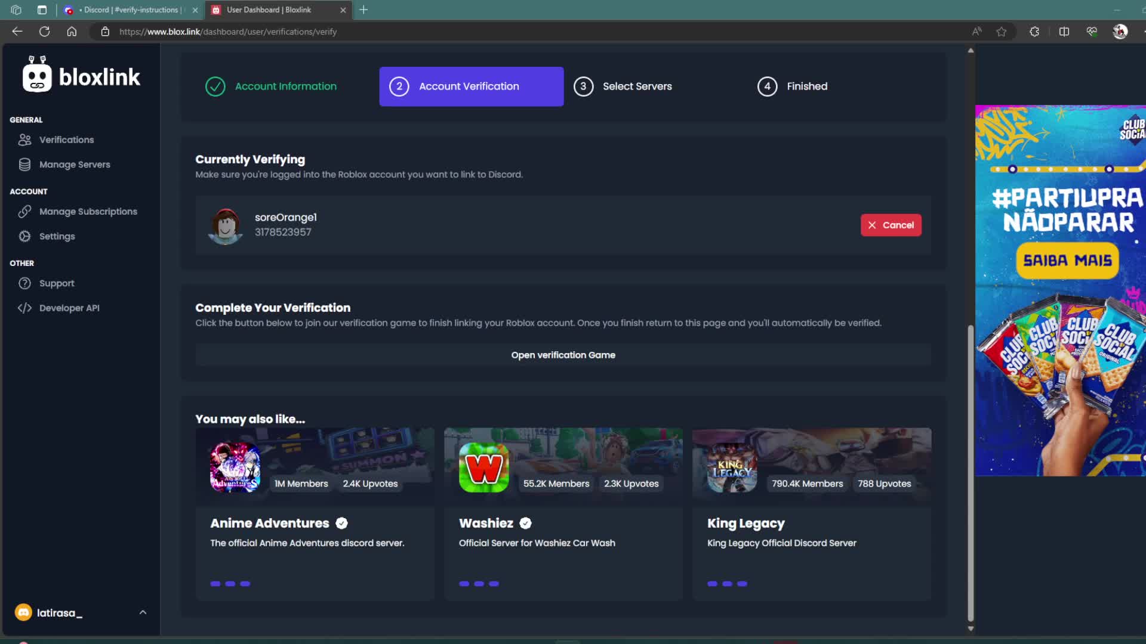Click the green checkmark on Account Information
This screenshot has height=644, width=1146.
(x=215, y=86)
